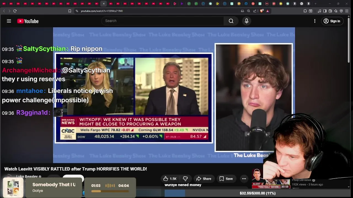This screenshot has width=353, height=198.
Task: Bookmark this page with the bookmark icon
Action: coord(70,11)
